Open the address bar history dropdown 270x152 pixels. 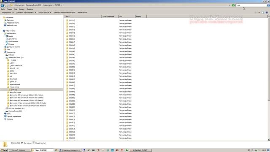[229, 5]
